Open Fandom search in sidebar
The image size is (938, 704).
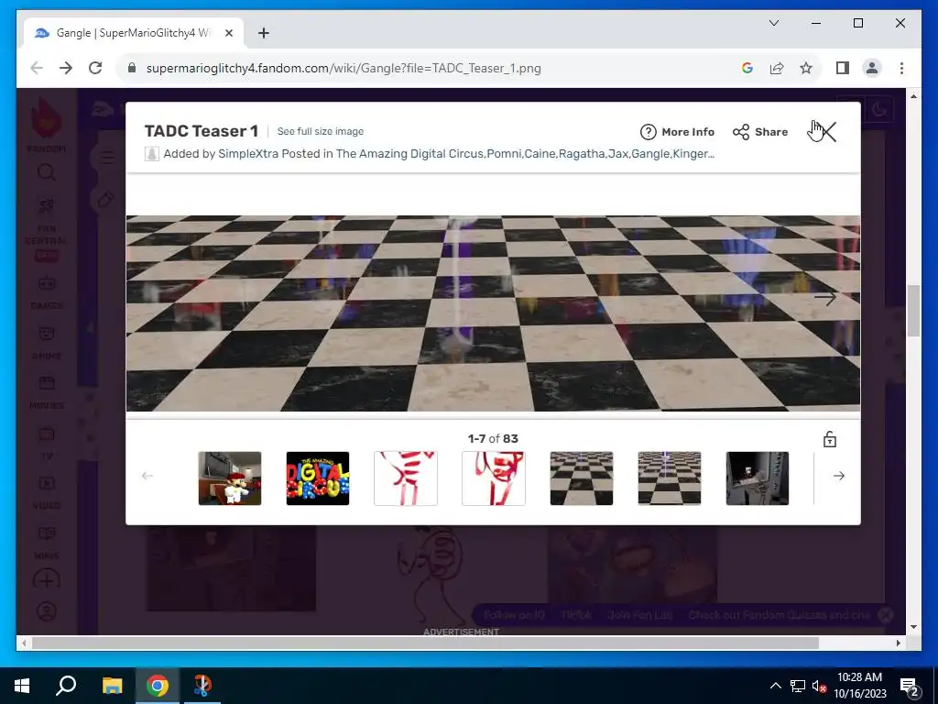pos(46,172)
